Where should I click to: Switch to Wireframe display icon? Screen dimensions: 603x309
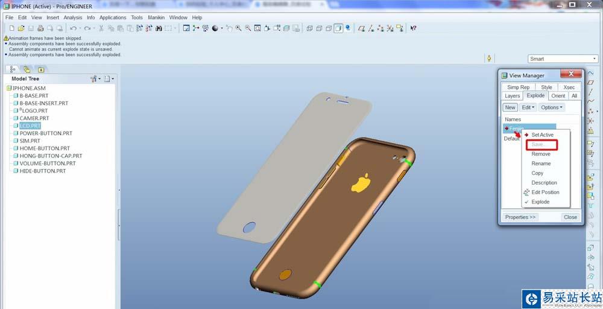click(309, 28)
